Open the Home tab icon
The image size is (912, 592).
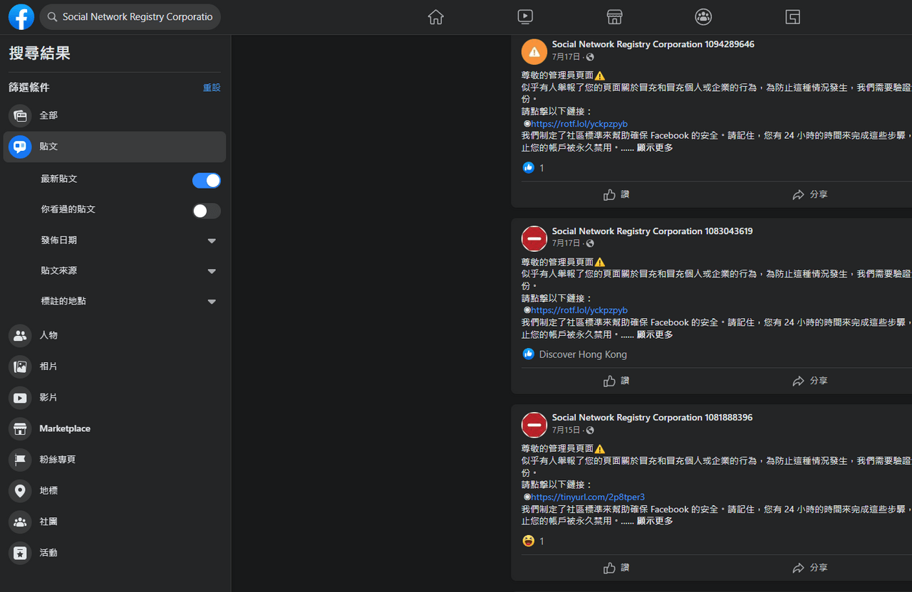[436, 17]
